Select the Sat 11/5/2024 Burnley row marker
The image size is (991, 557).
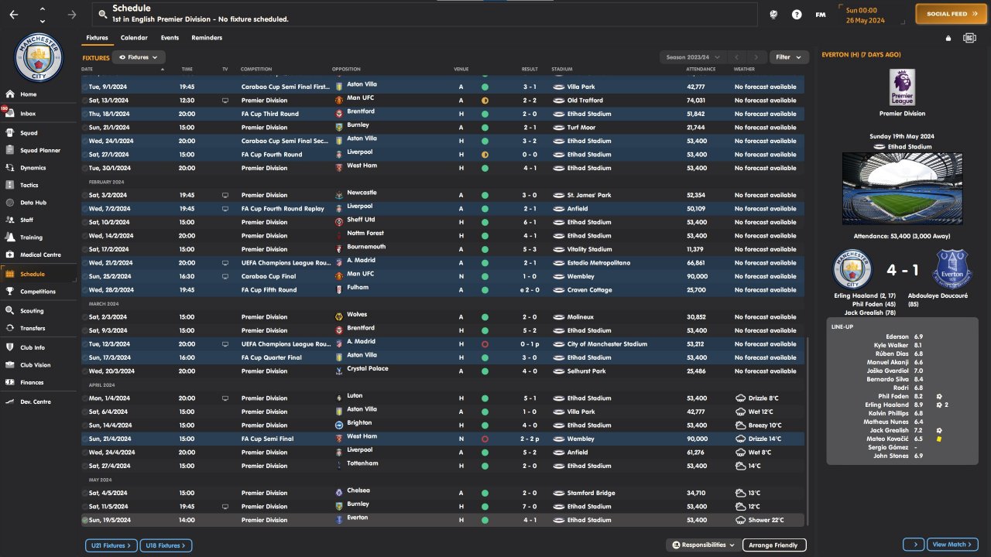point(85,507)
